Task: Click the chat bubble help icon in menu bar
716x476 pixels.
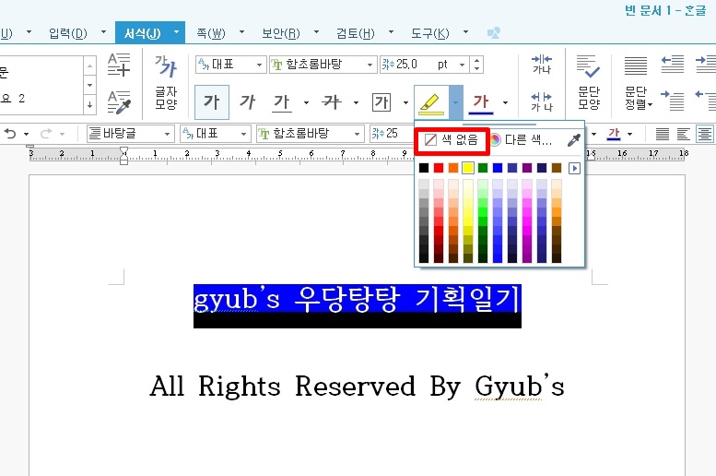Action: [x=494, y=33]
